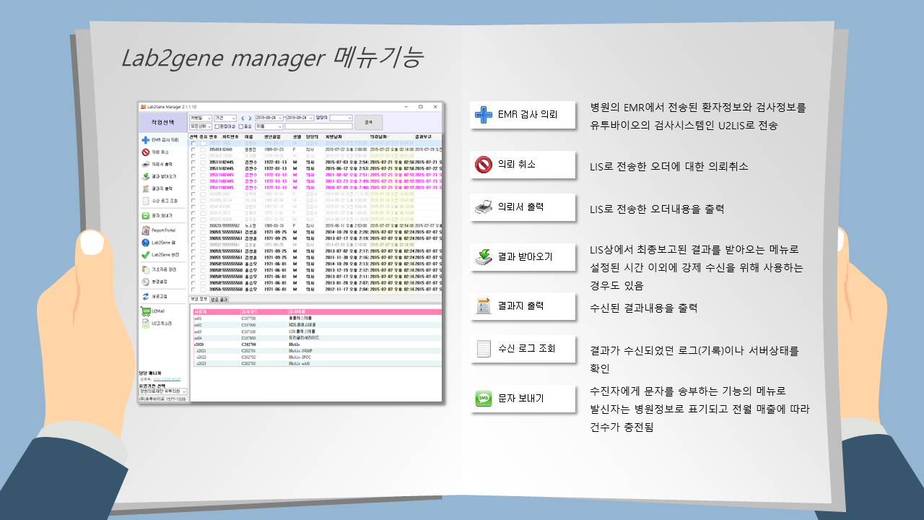Open the 모든상태 status dropdown
924x520 pixels.
[x=201, y=126]
